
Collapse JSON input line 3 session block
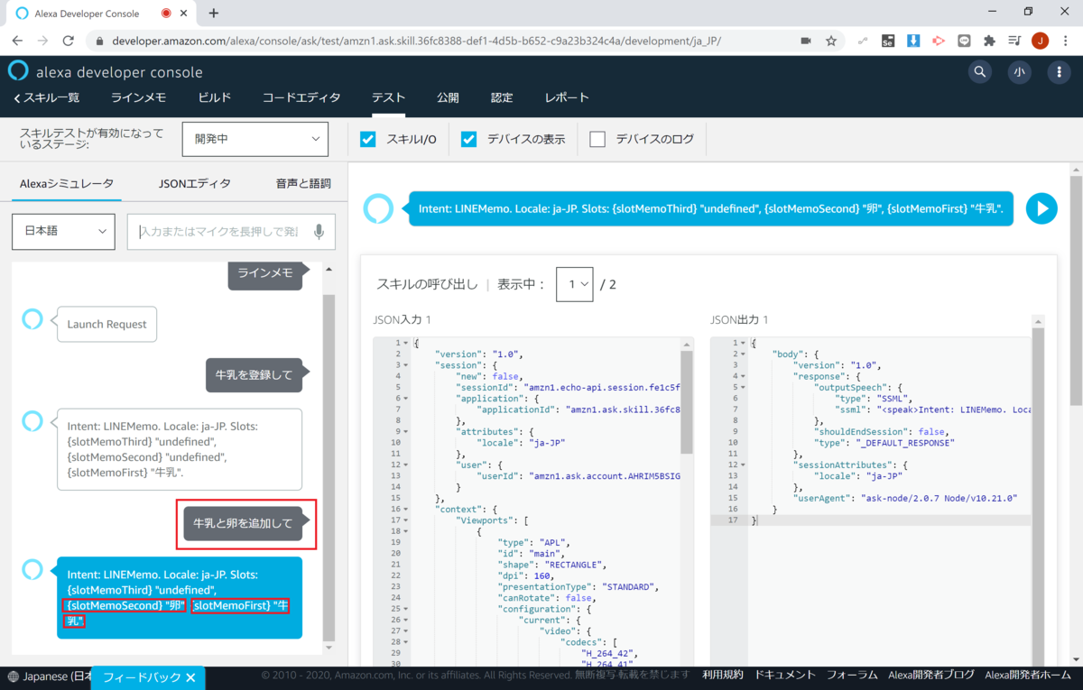(407, 365)
